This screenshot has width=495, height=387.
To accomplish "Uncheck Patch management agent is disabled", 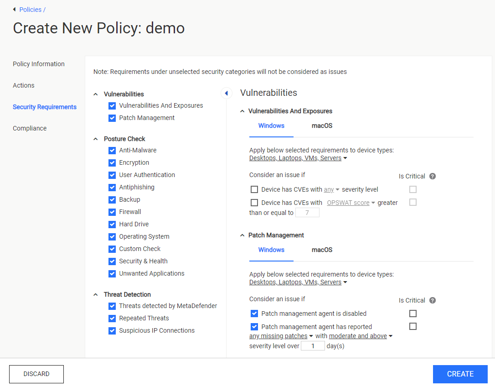I will click(254, 314).
